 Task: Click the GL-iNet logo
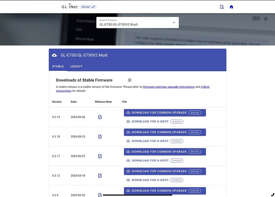point(69,7)
